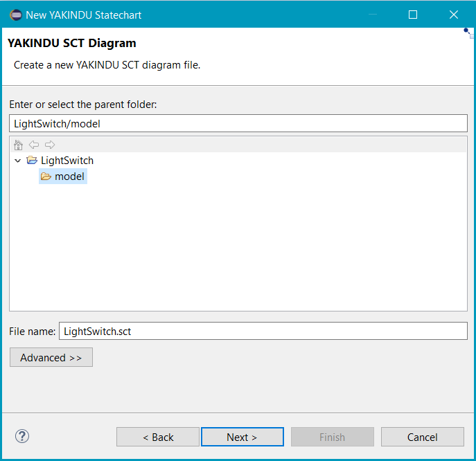Cancel the New YAKINDU Statechart wizard
476x461 pixels.
tap(422, 437)
